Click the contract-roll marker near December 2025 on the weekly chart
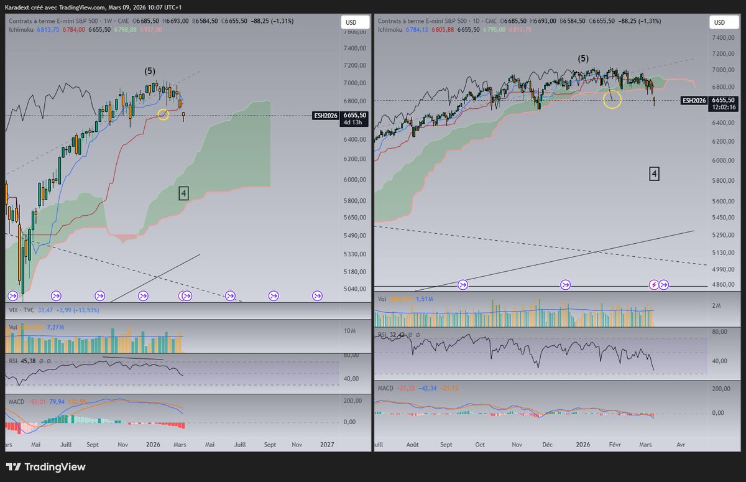 [143, 295]
